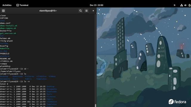
Task: Select the text 'runwpa'
Action: pos(3,64)
